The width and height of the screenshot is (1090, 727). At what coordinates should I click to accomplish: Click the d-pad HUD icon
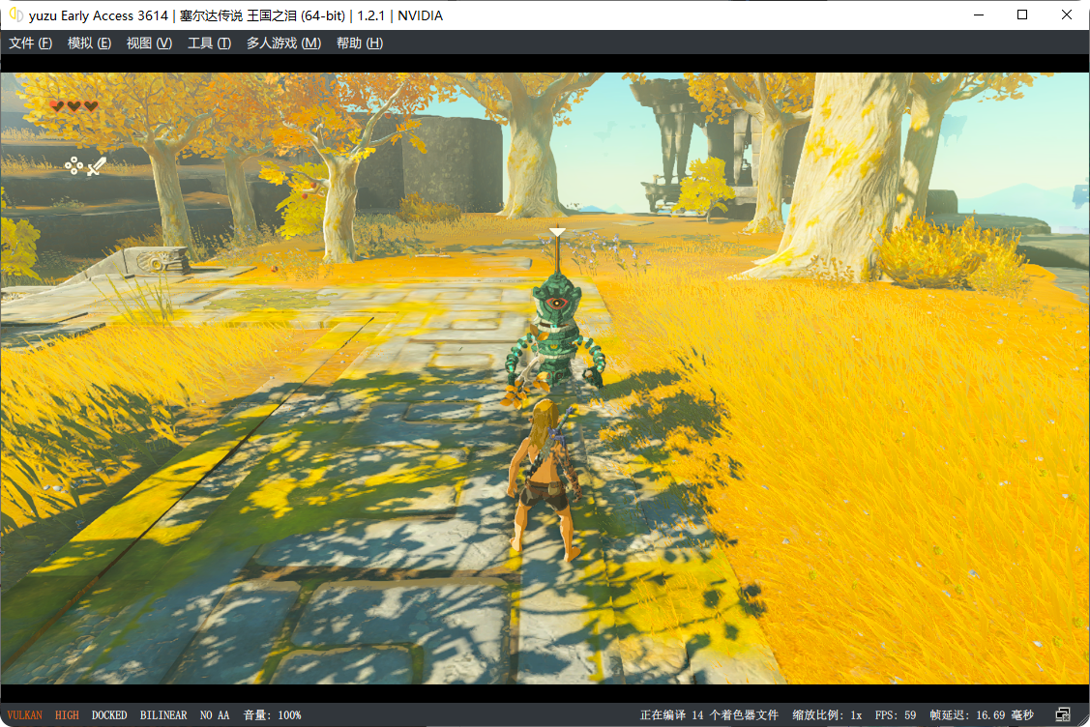tap(74, 165)
